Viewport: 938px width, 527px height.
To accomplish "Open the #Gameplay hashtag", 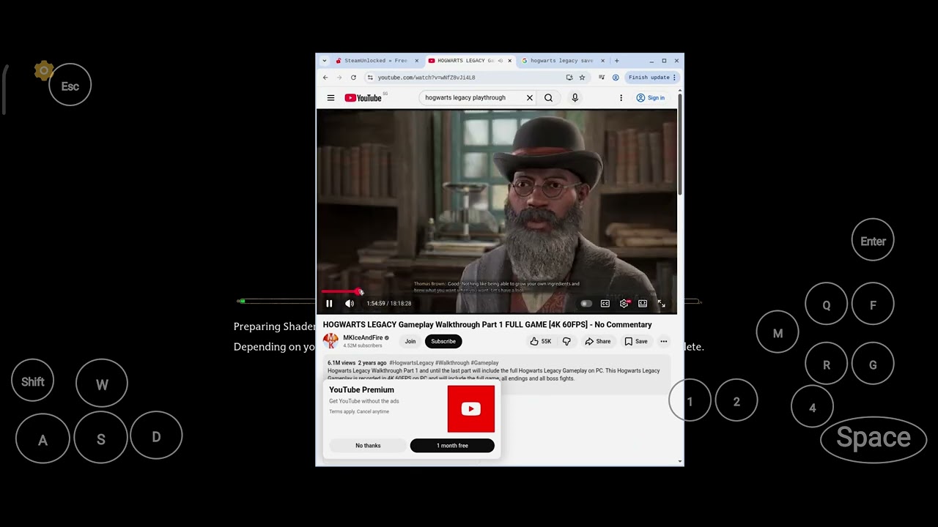I will [x=484, y=363].
